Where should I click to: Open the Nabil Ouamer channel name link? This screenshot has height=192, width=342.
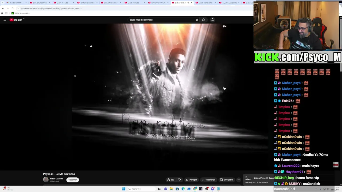tap(57, 179)
